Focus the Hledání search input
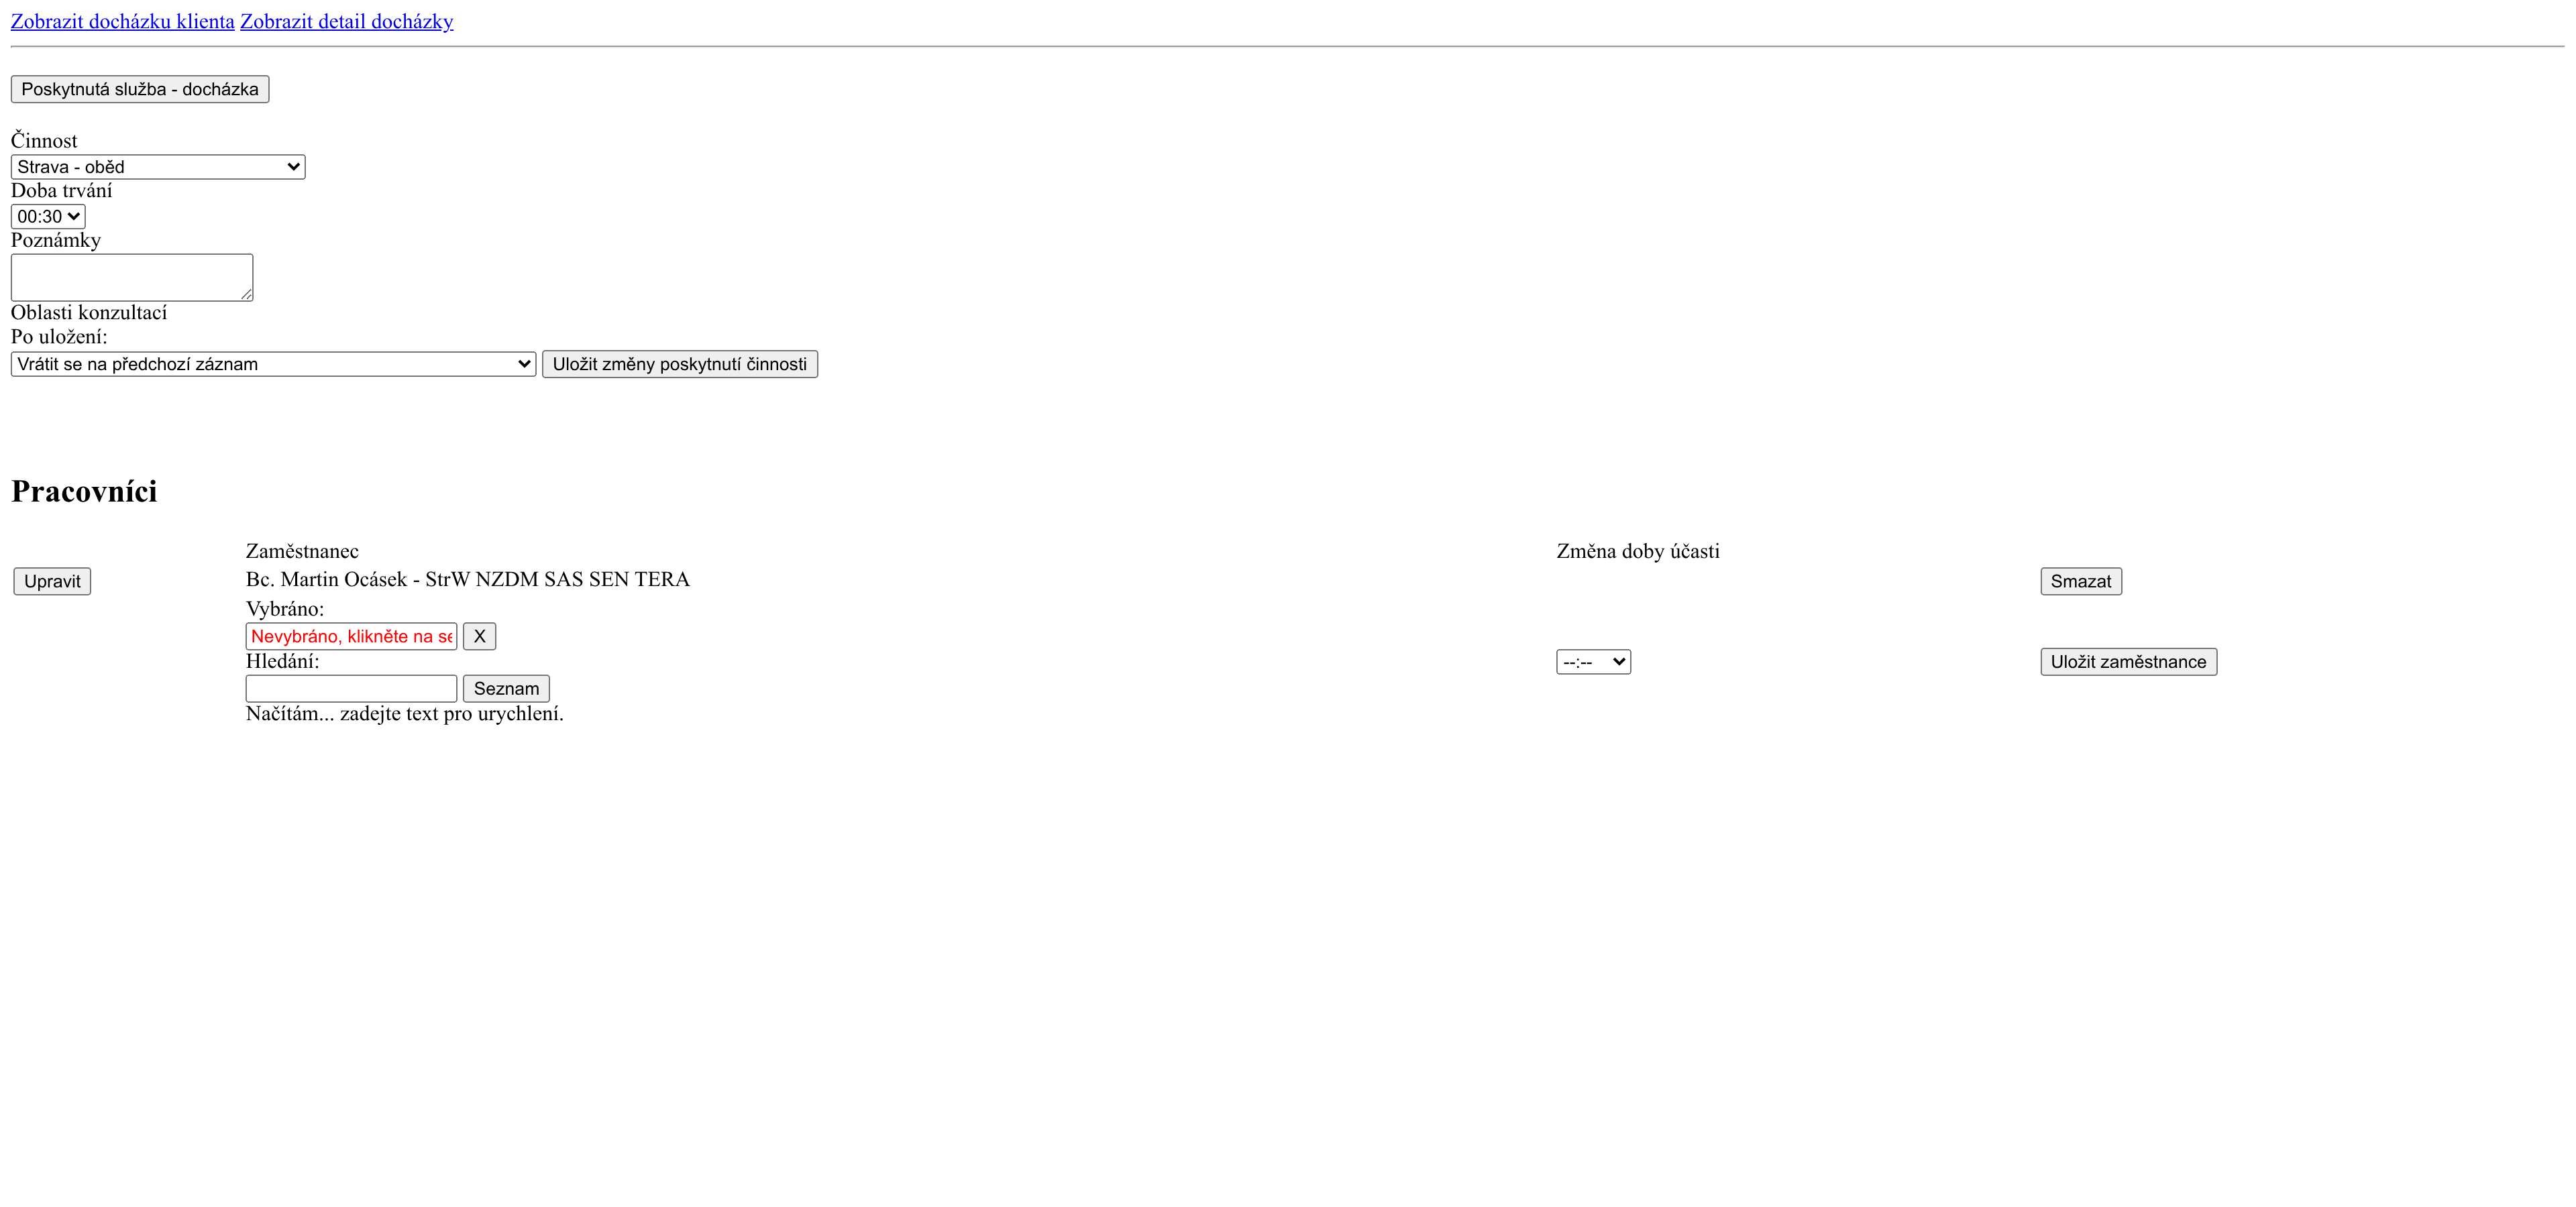Viewport: 2576px width, 1207px height. click(351, 689)
